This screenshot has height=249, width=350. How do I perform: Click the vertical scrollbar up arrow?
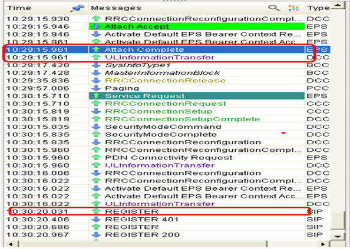338,5
